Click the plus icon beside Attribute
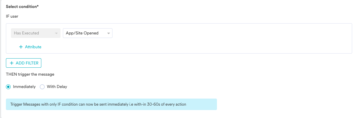 point(21,47)
